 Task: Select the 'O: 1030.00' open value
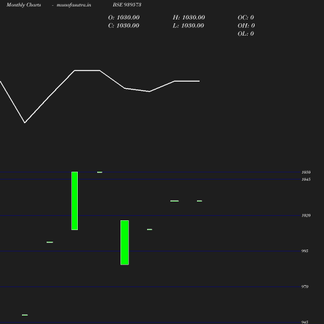point(124,17)
